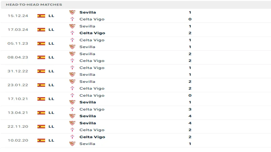Click Spain flag beside 22.11.20 match
This screenshot has height=152, width=271.
(x=41, y=127)
